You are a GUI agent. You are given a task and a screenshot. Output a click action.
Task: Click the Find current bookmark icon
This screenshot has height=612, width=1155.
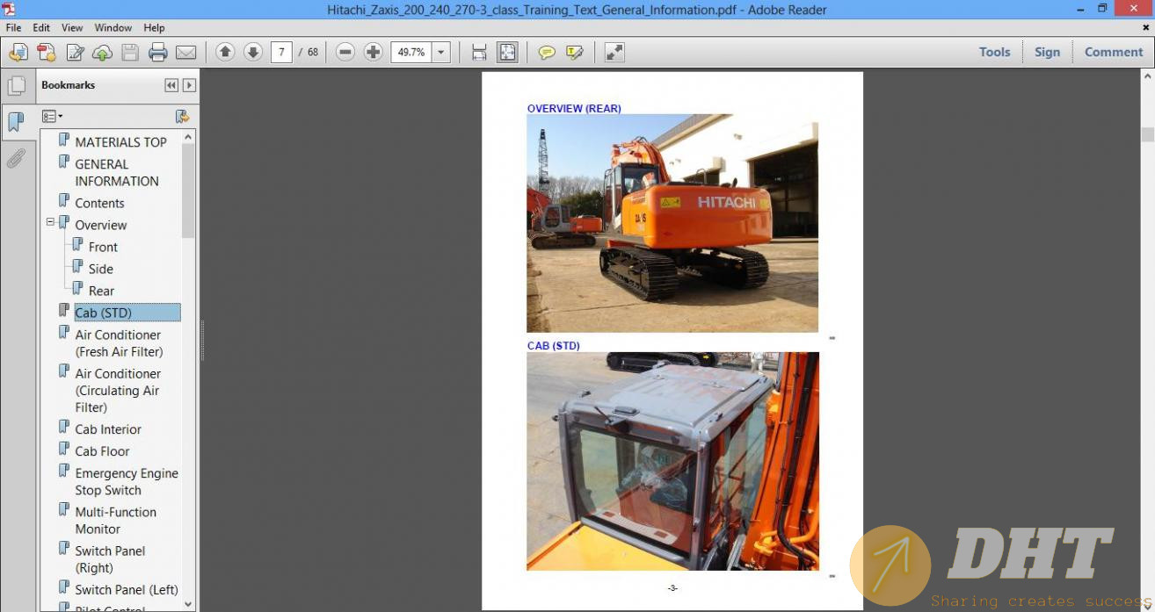pyautogui.click(x=182, y=116)
